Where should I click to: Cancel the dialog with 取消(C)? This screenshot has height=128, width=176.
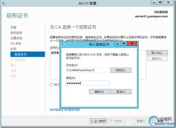coord(121,92)
